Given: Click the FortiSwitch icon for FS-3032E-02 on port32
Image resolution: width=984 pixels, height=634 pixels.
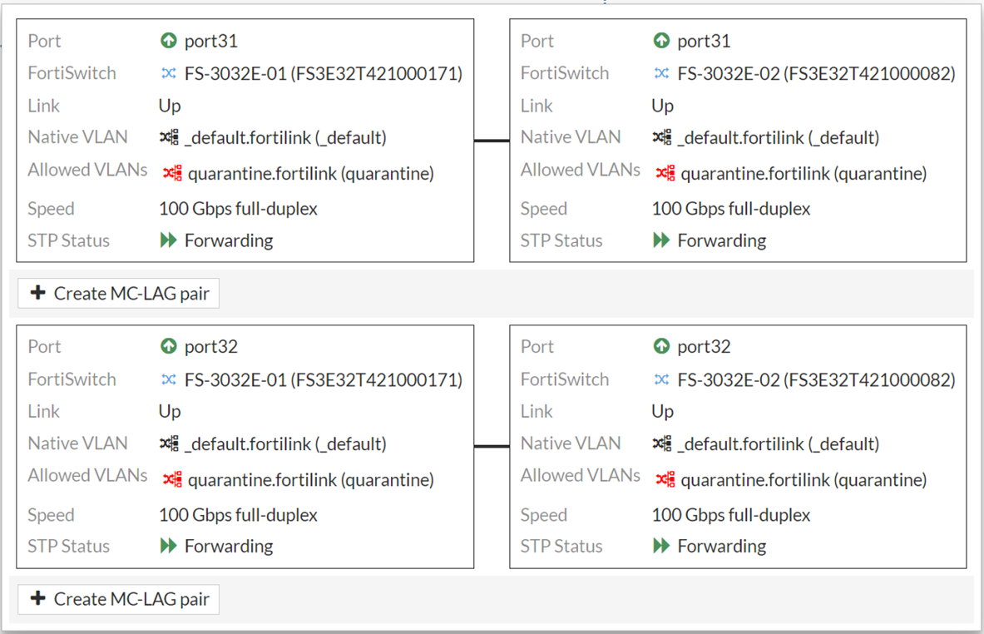Looking at the screenshot, I should point(663,379).
